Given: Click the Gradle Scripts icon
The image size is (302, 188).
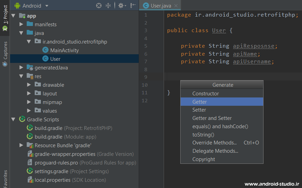Looking at the screenshot, I should click(x=22, y=119).
